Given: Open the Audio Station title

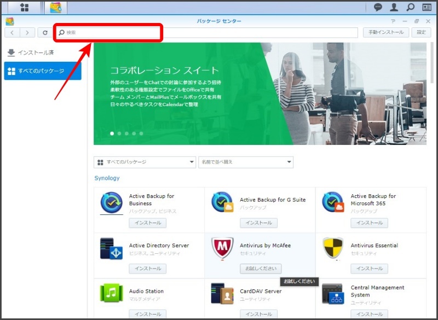Looking at the screenshot, I should point(146,291).
